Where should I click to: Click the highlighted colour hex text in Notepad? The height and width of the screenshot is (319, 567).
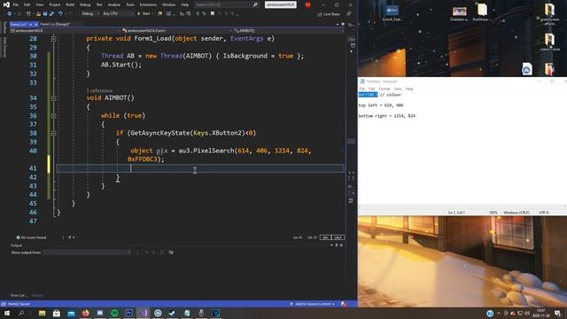[x=369, y=95]
